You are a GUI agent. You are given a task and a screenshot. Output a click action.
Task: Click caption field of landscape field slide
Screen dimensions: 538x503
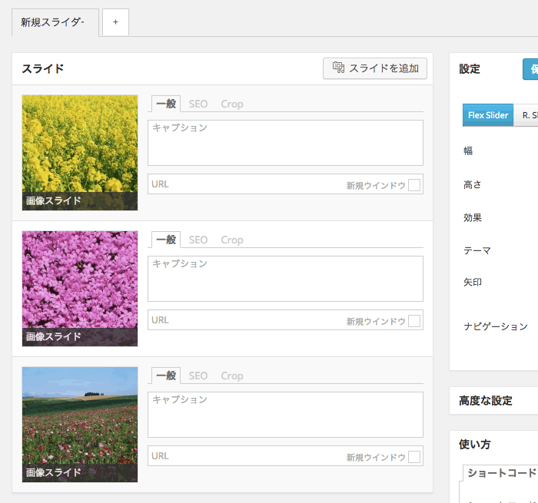point(285,414)
